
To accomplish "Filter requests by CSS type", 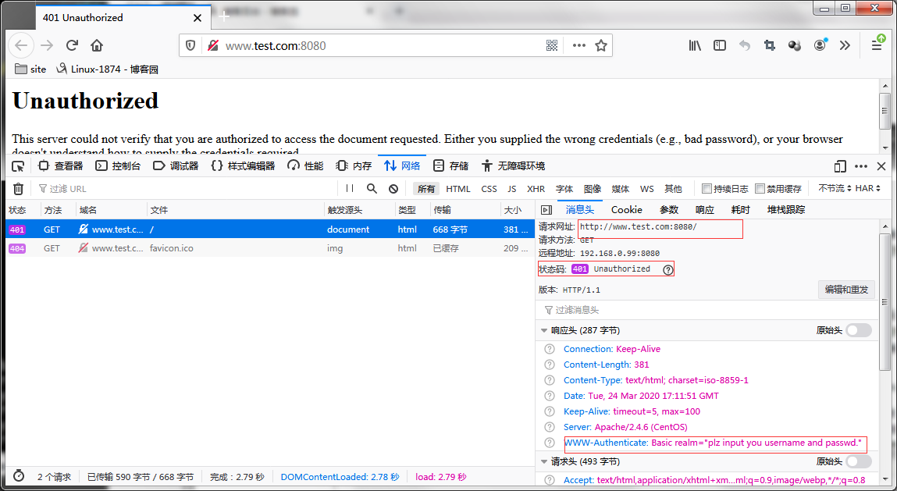I will click(x=489, y=189).
